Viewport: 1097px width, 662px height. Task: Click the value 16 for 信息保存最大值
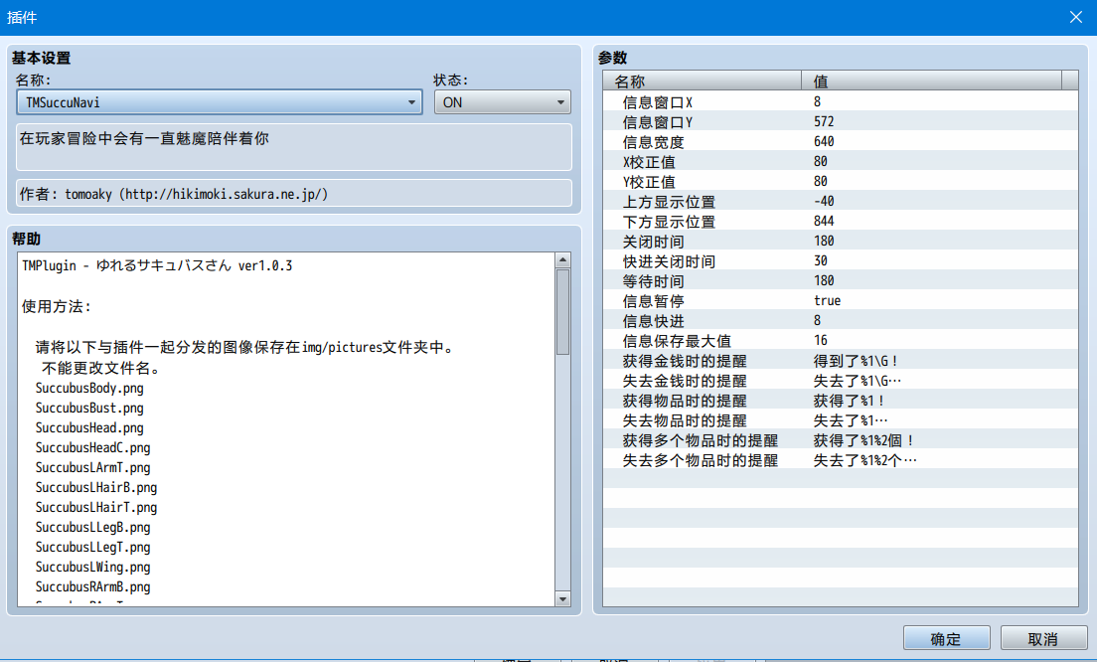coord(820,340)
